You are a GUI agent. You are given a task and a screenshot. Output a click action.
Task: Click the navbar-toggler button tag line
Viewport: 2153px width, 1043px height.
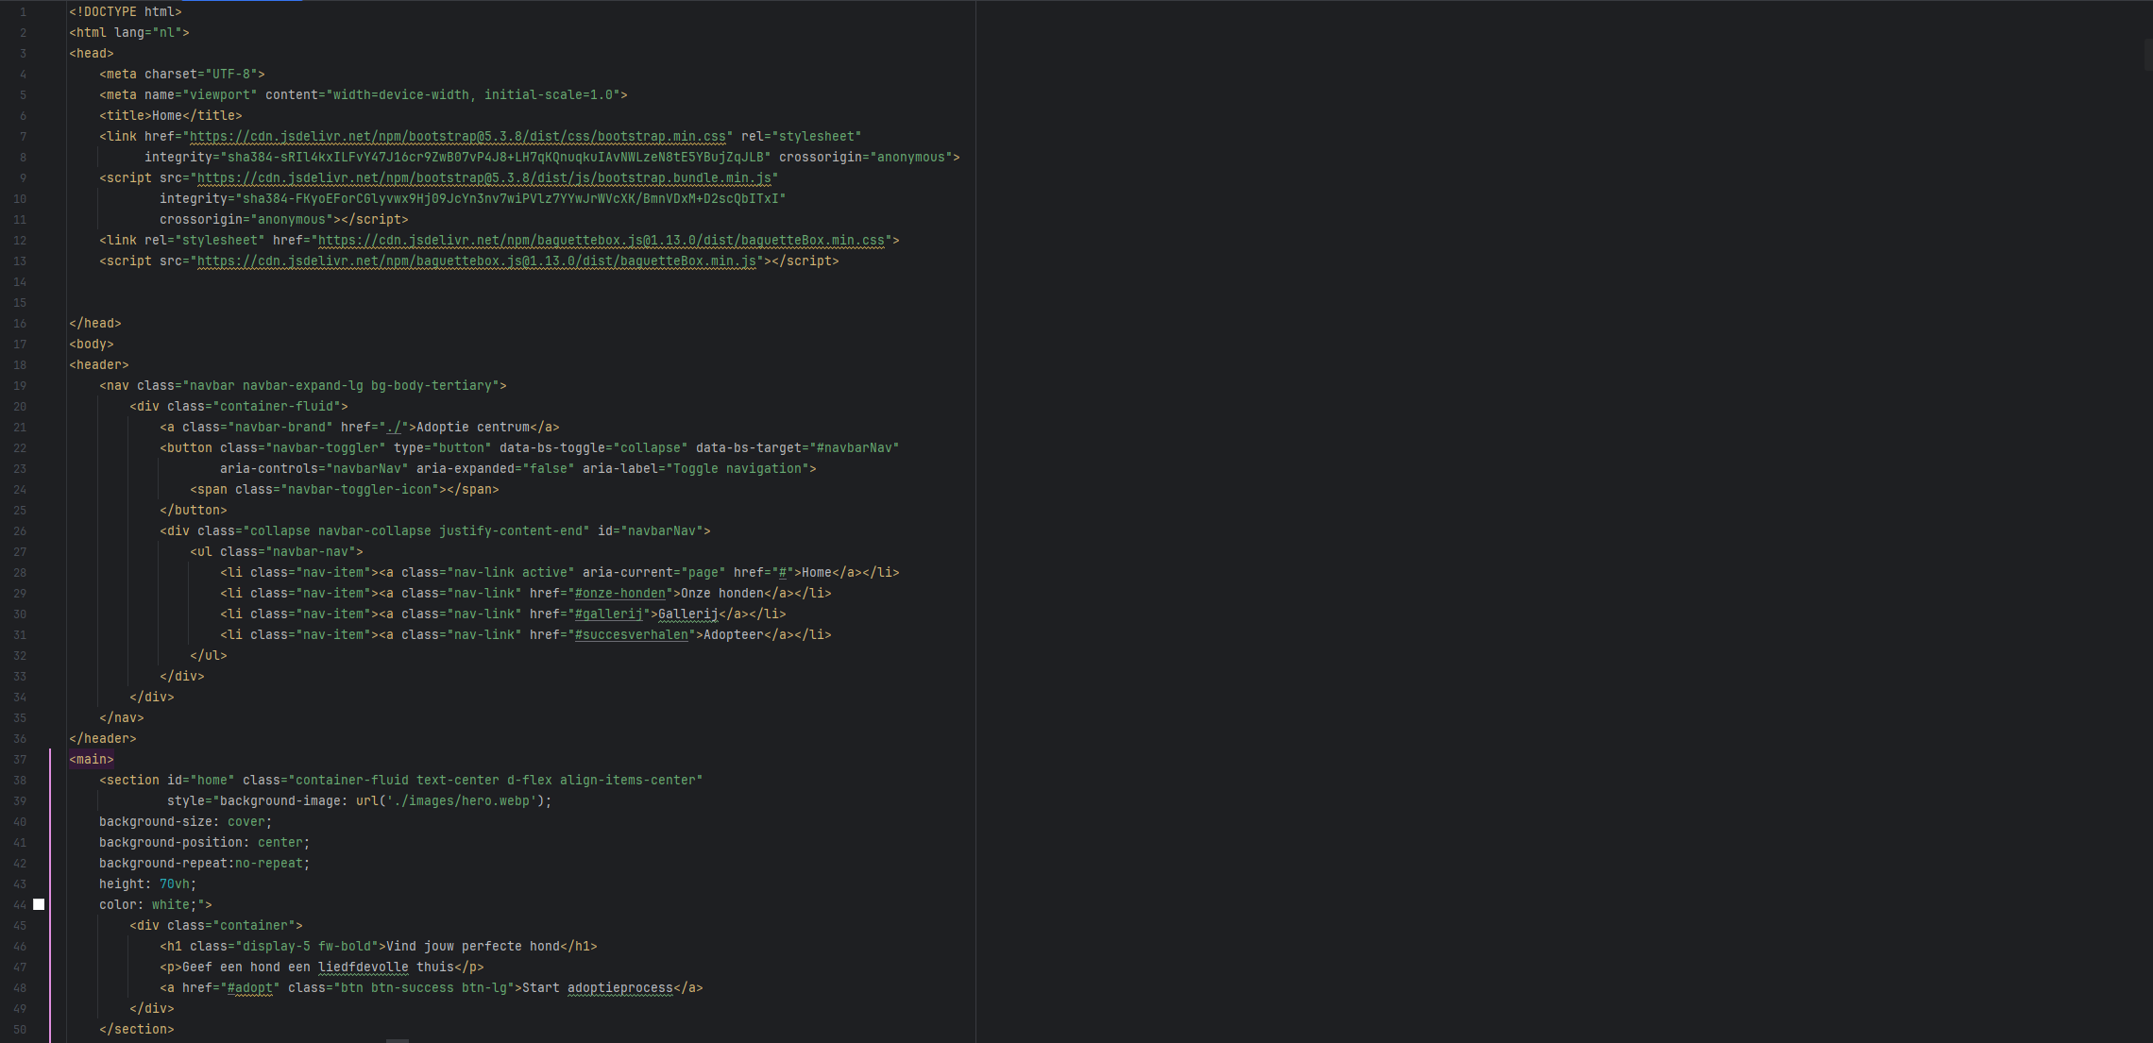click(x=530, y=448)
